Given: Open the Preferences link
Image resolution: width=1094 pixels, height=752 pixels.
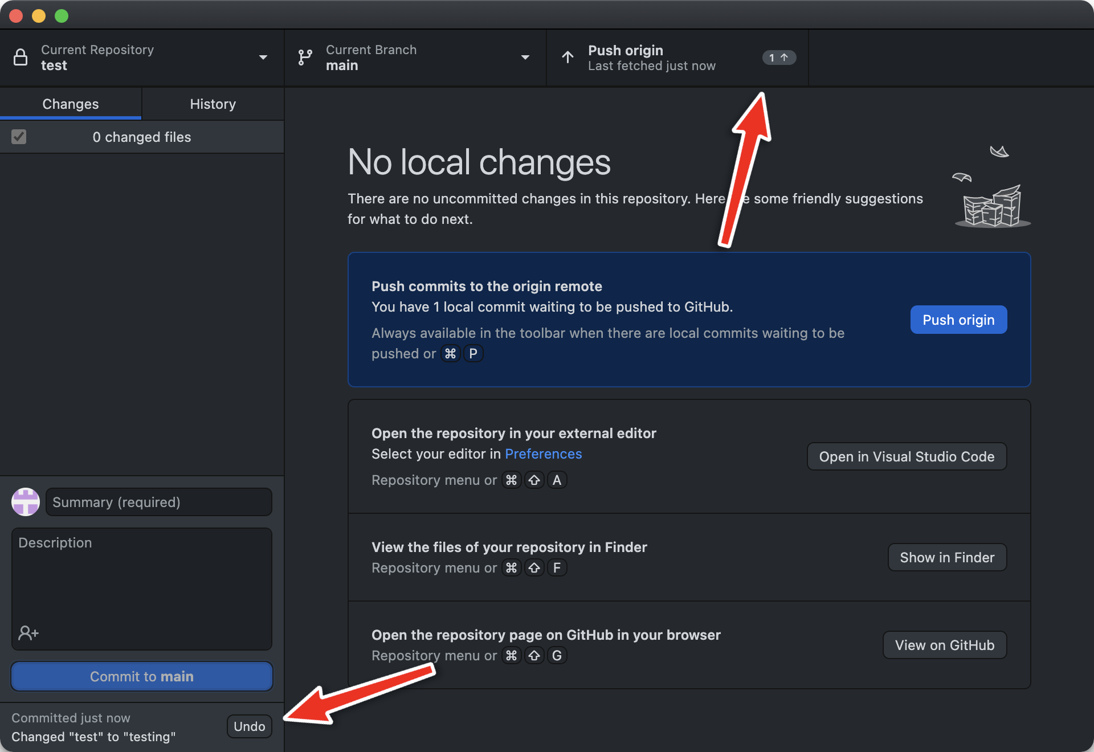Looking at the screenshot, I should [x=543, y=454].
